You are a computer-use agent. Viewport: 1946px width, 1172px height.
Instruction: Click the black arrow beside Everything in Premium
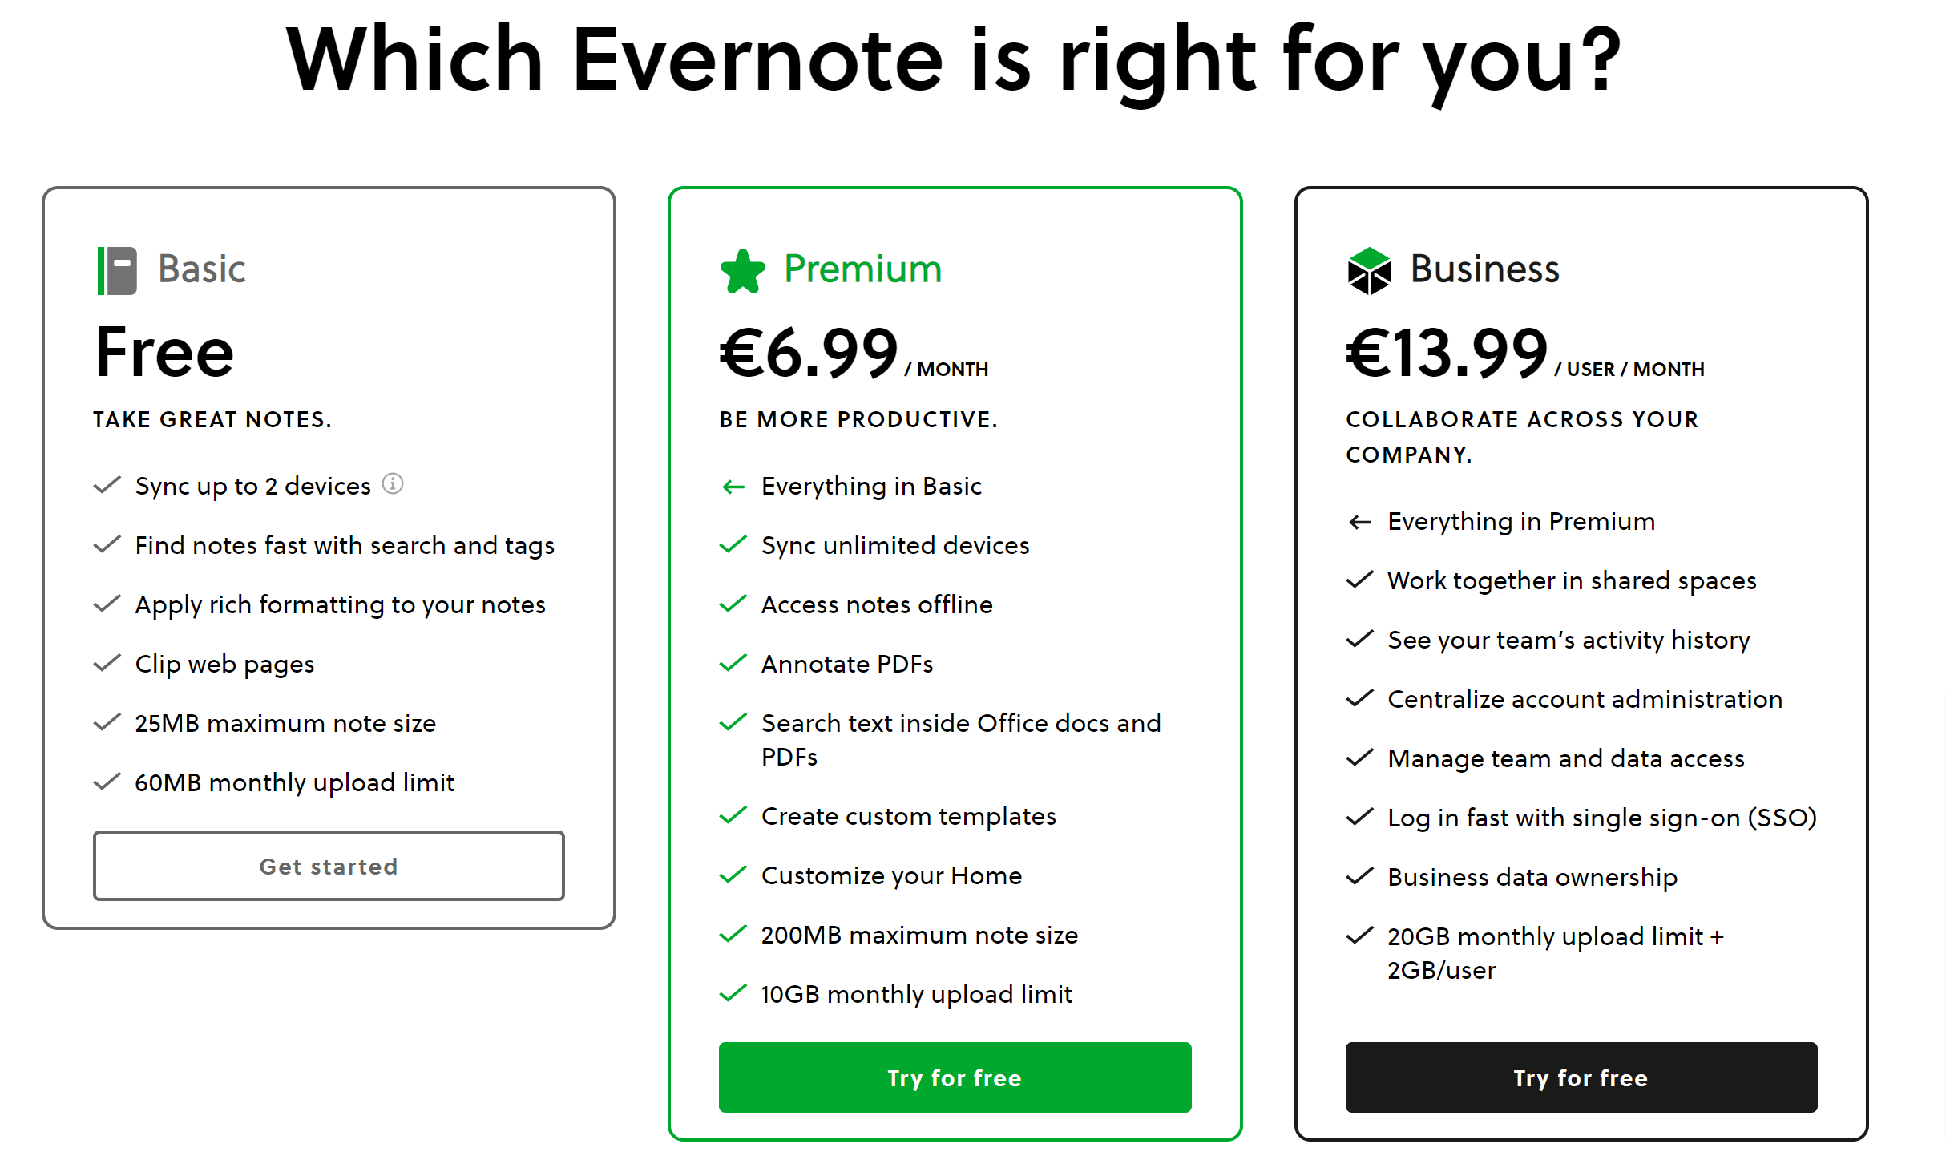[1359, 523]
